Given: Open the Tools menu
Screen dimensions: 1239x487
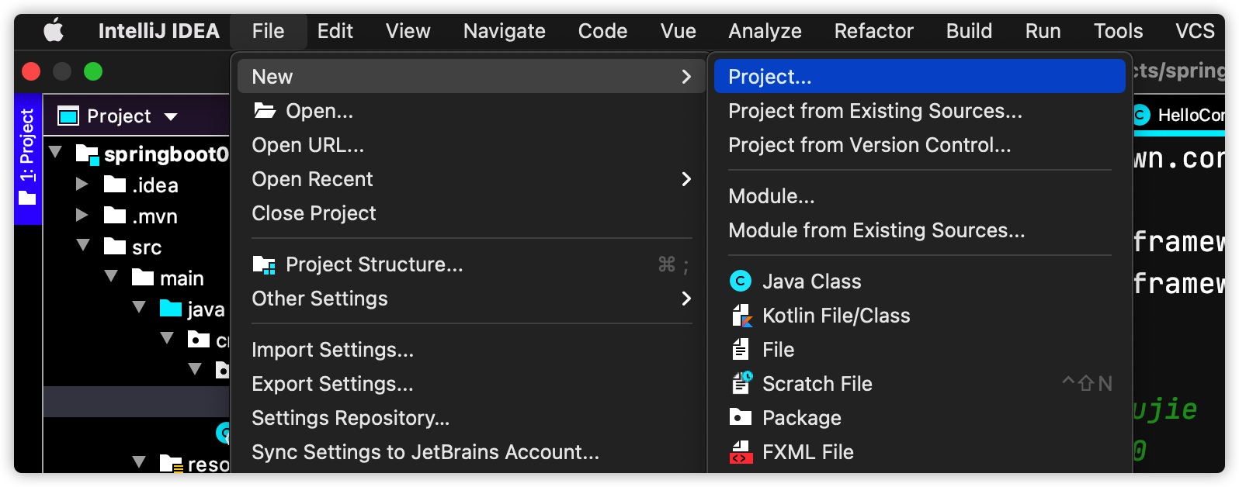Looking at the screenshot, I should pos(1119,31).
